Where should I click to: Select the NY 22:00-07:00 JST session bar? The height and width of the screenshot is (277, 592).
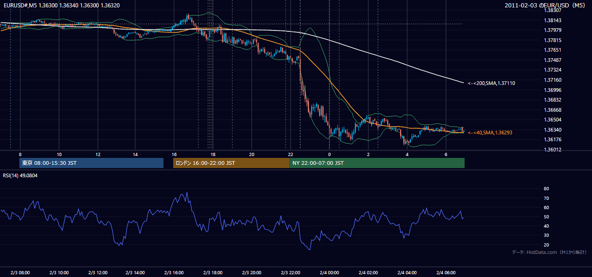[x=377, y=163]
